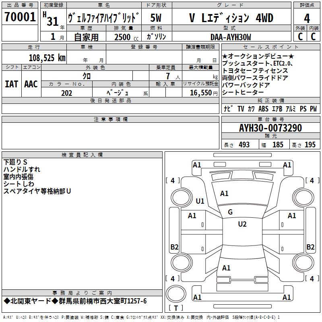Click spare tire circle labeled T

(x=176, y=294)
